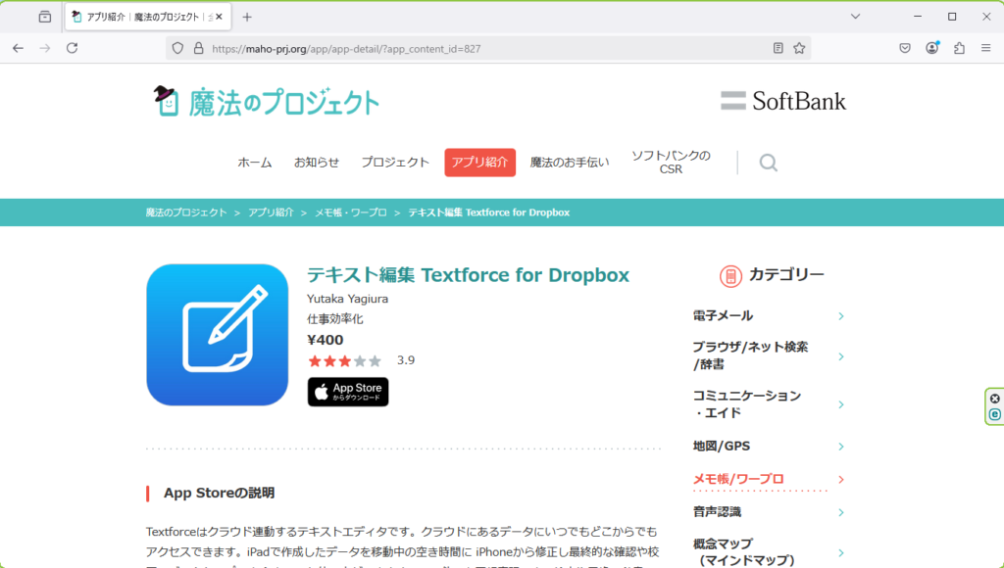Image resolution: width=1004 pixels, height=568 pixels.
Task: Toggle reader view icon in address bar
Action: (778, 48)
